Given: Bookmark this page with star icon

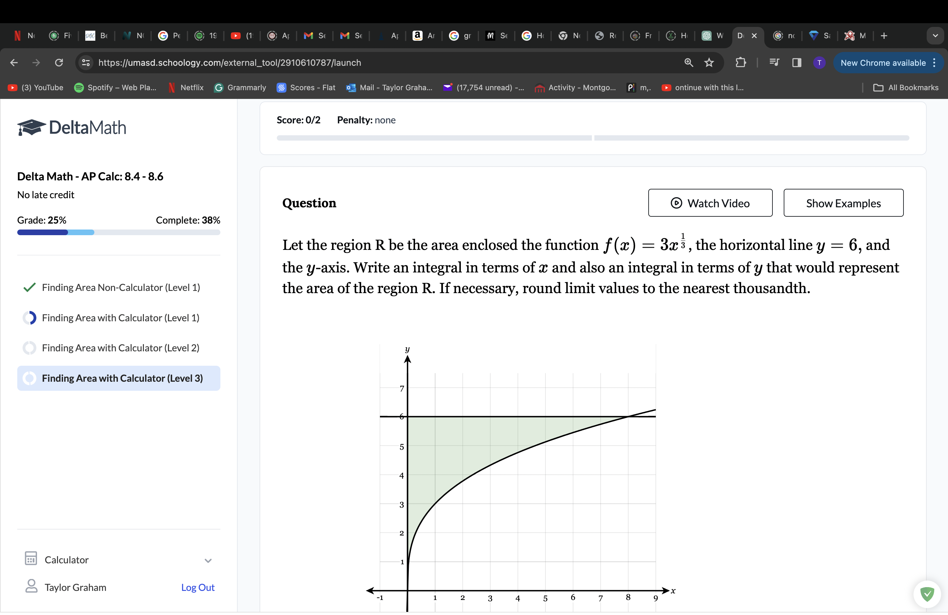Looking at the screenshot, I should click(x=709, y=62).
